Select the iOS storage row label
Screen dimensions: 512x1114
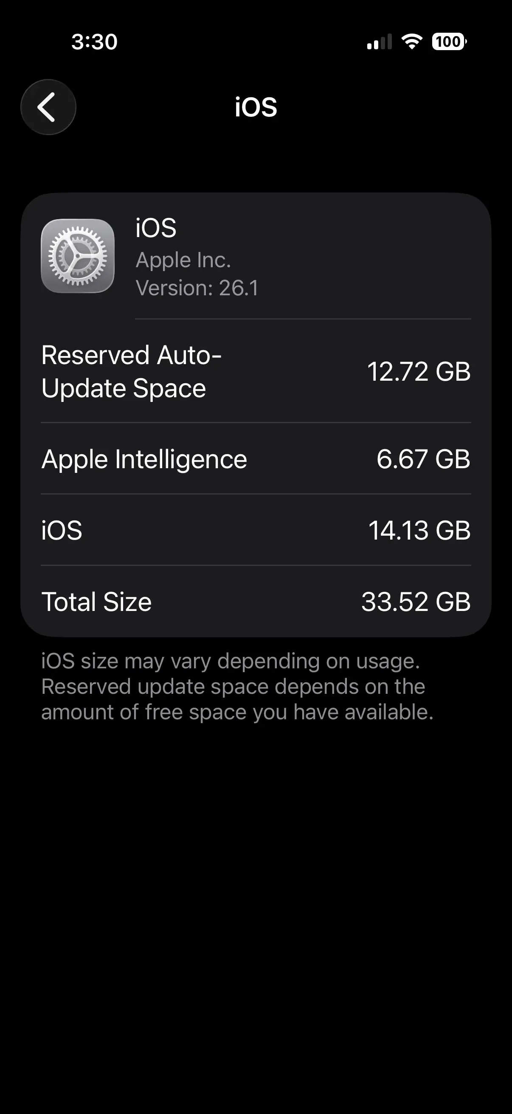(62, 530)
